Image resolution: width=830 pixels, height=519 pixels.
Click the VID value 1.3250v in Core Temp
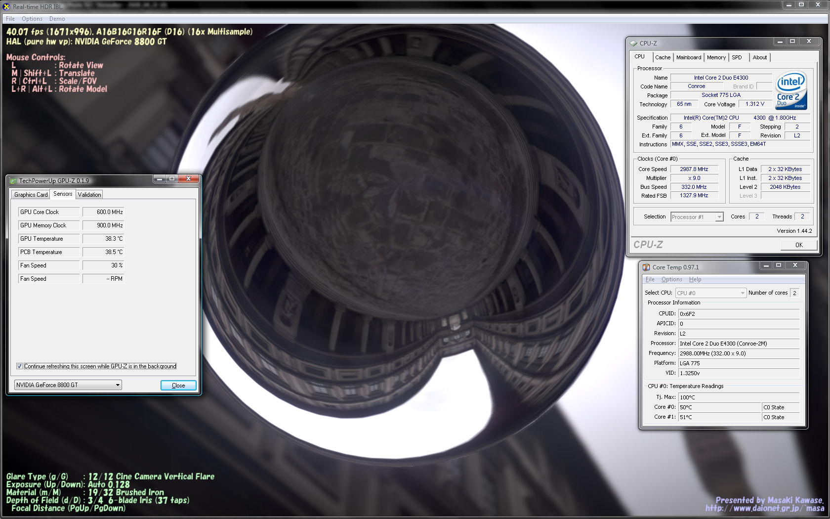coord(739,373)
